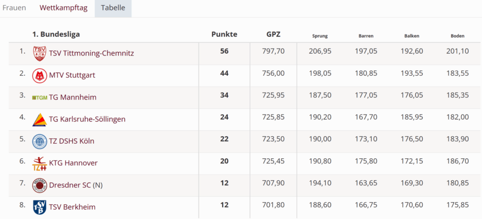Screen dimensions: 482x219
Task: Visit the TZ DSHS Köln team link
Action: click(x=72, y=141)
